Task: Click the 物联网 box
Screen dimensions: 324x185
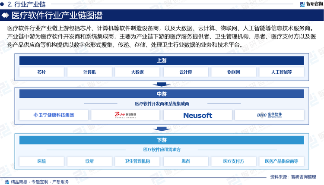Action: [233, 72]
